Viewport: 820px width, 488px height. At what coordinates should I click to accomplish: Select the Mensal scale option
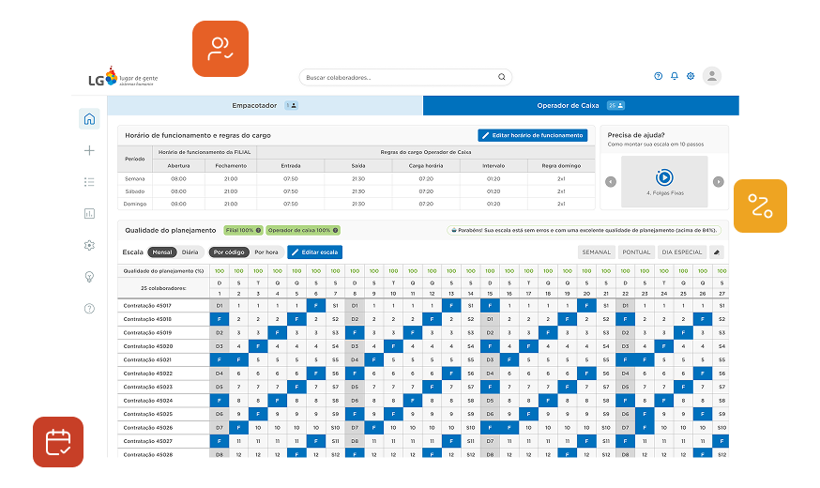[x=162, y=252]
